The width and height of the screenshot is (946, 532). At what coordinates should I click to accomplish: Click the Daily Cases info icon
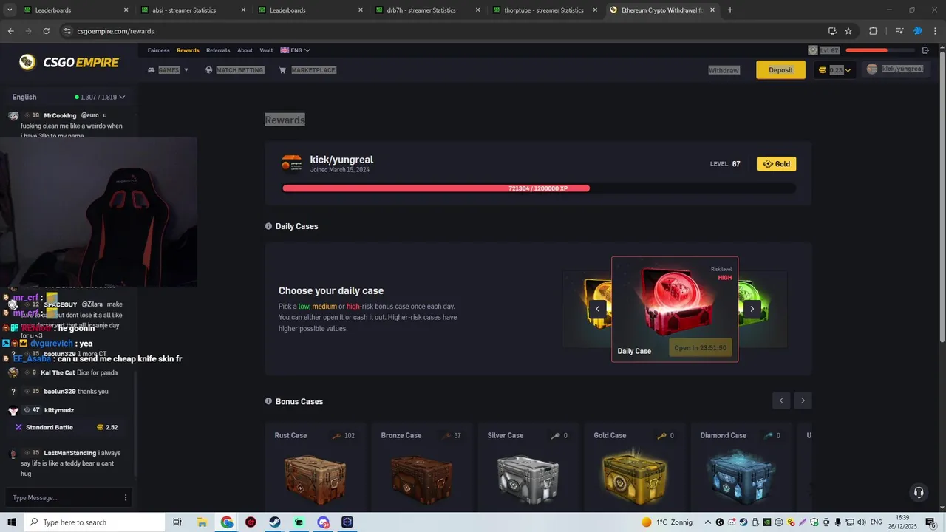(268, 226)
